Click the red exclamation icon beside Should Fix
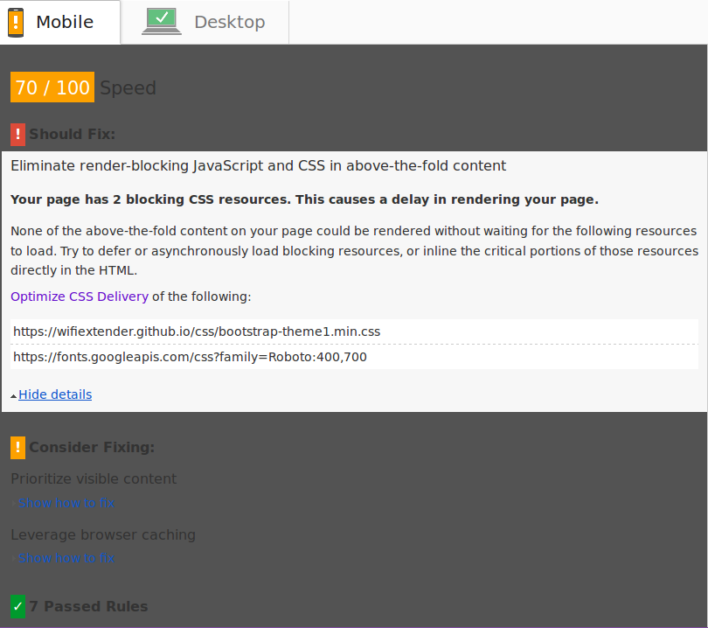Screen dimensions: 708x628 pos(18,135)
